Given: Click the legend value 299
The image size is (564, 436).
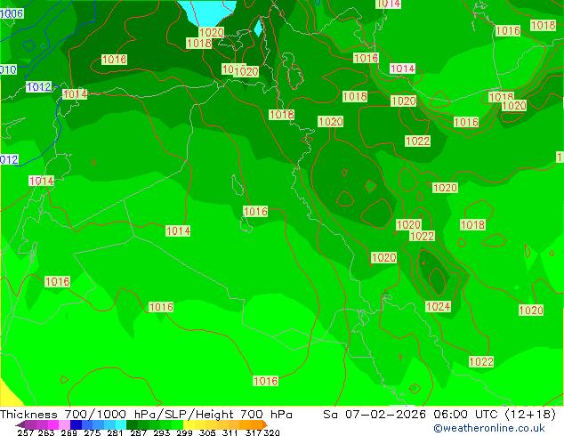Looking at the screenshot, I should tap(184, 432).
